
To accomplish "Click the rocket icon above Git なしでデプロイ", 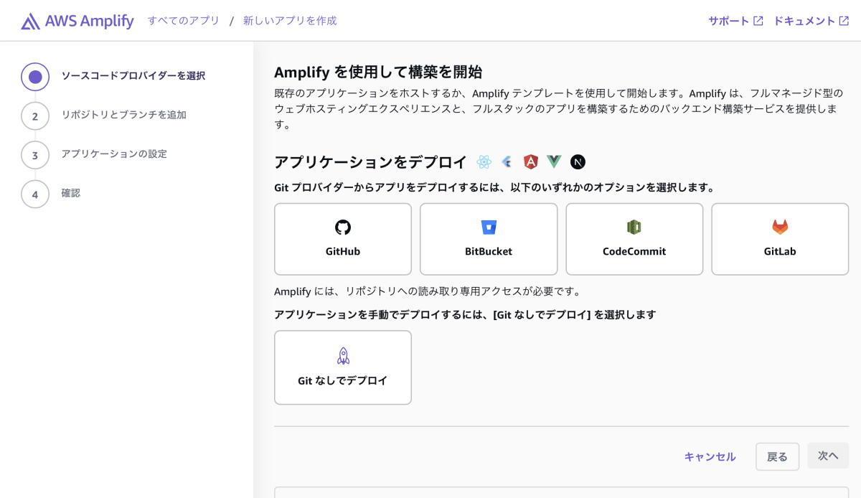I will pyautogui.click(x=342, y=354).
